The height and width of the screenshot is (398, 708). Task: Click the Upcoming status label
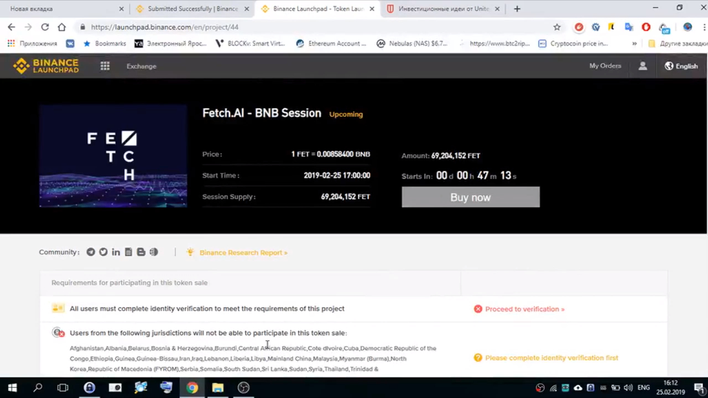pos(346,114)
